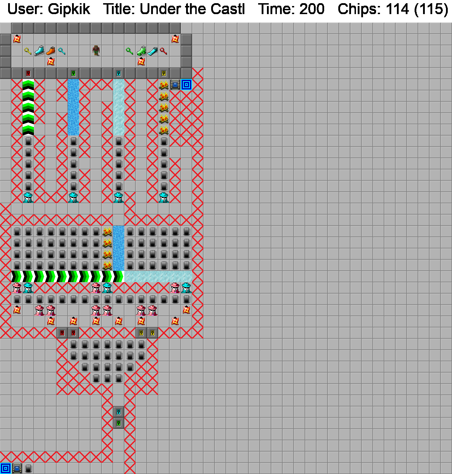Click the yellow key in the top room

coord(28,51)
